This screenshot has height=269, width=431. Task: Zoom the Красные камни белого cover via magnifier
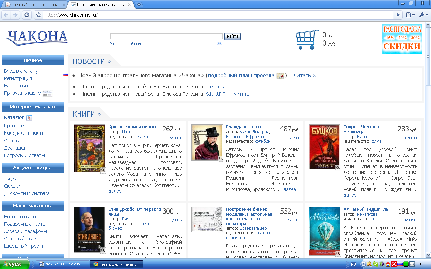[x=103, y=170]
